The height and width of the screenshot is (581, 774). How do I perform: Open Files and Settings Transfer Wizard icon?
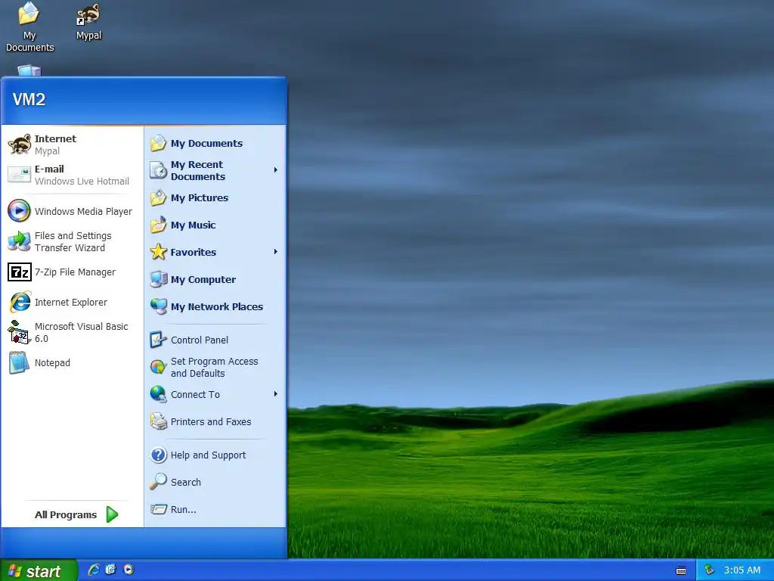(x=19, y=241)
